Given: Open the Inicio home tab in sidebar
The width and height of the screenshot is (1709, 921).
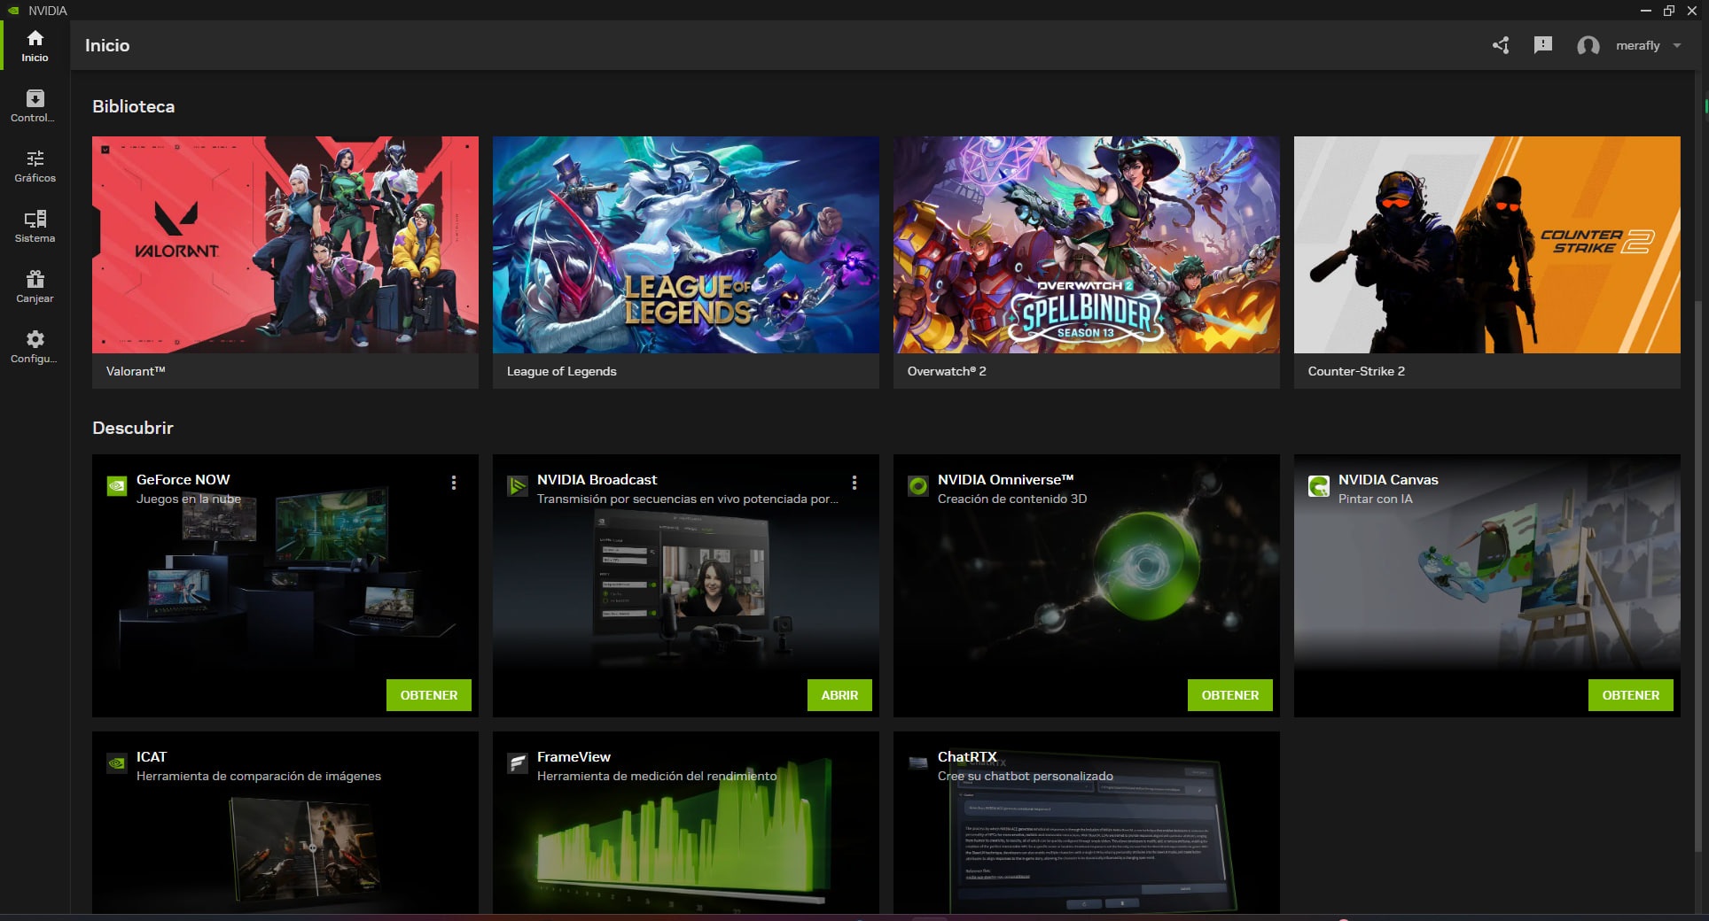Looking at the screenshot, I should tap(35, 45).
